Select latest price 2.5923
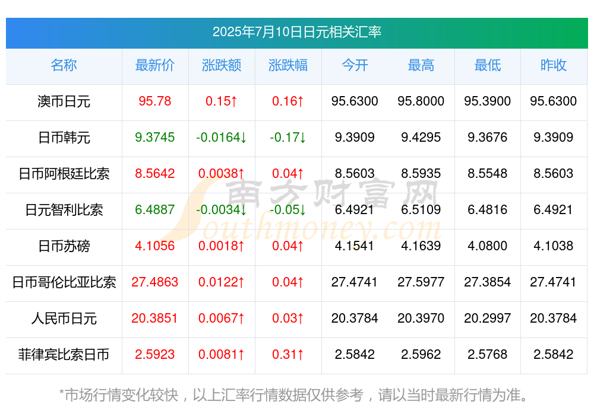 click(x=154, y=354)
